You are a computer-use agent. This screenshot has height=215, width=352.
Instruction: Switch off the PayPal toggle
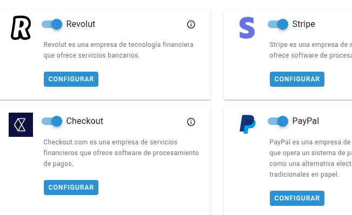click(278, 121)
